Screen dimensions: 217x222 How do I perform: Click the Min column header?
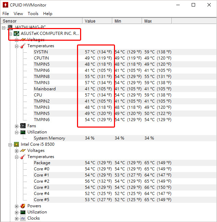(127, 21)
